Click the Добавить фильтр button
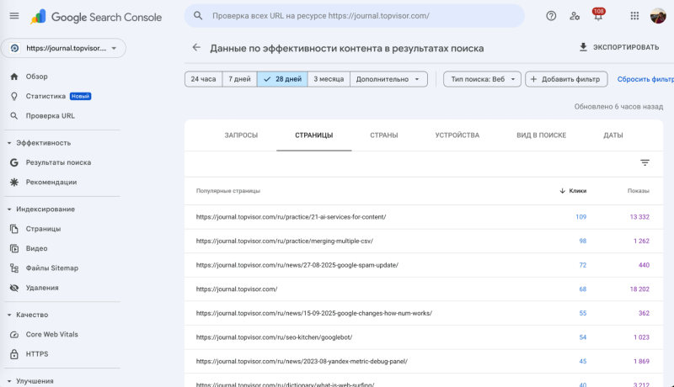Viewport: 674px width, 387px height. 566,79
